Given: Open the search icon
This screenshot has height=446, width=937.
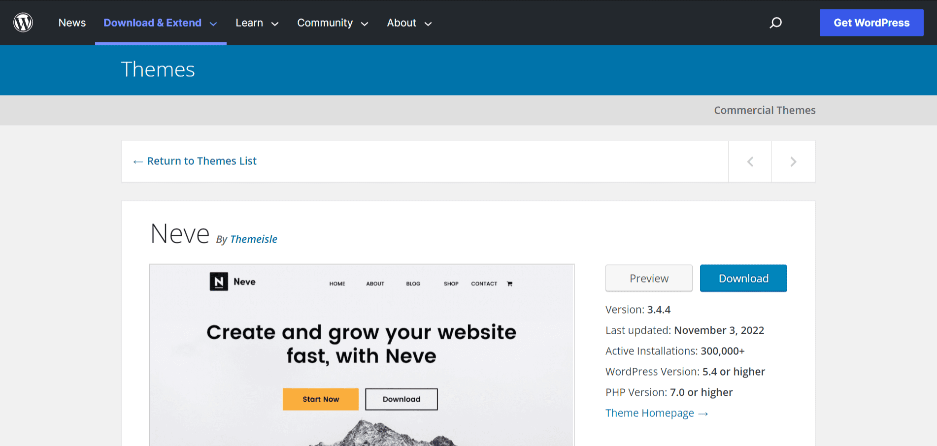Looking at the screenshot, I should [775, 23].
